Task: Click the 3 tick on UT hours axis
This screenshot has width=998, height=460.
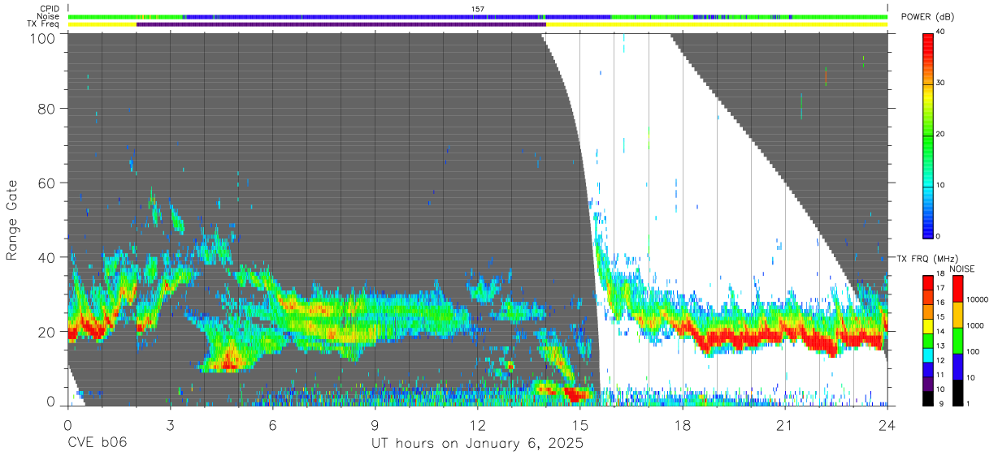Action: (x=170, y=425)
